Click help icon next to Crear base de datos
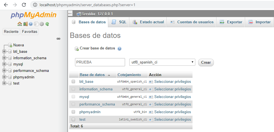 [119, 49]
